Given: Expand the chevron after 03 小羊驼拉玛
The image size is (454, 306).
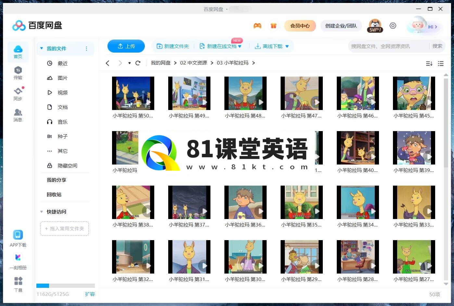Looking at the screenshot, I should pyautogui.click(x=254, y=63).
